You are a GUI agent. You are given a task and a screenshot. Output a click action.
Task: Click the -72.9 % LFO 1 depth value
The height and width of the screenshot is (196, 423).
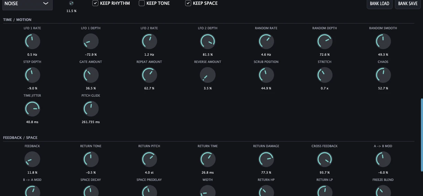click(x=91, y=55)
